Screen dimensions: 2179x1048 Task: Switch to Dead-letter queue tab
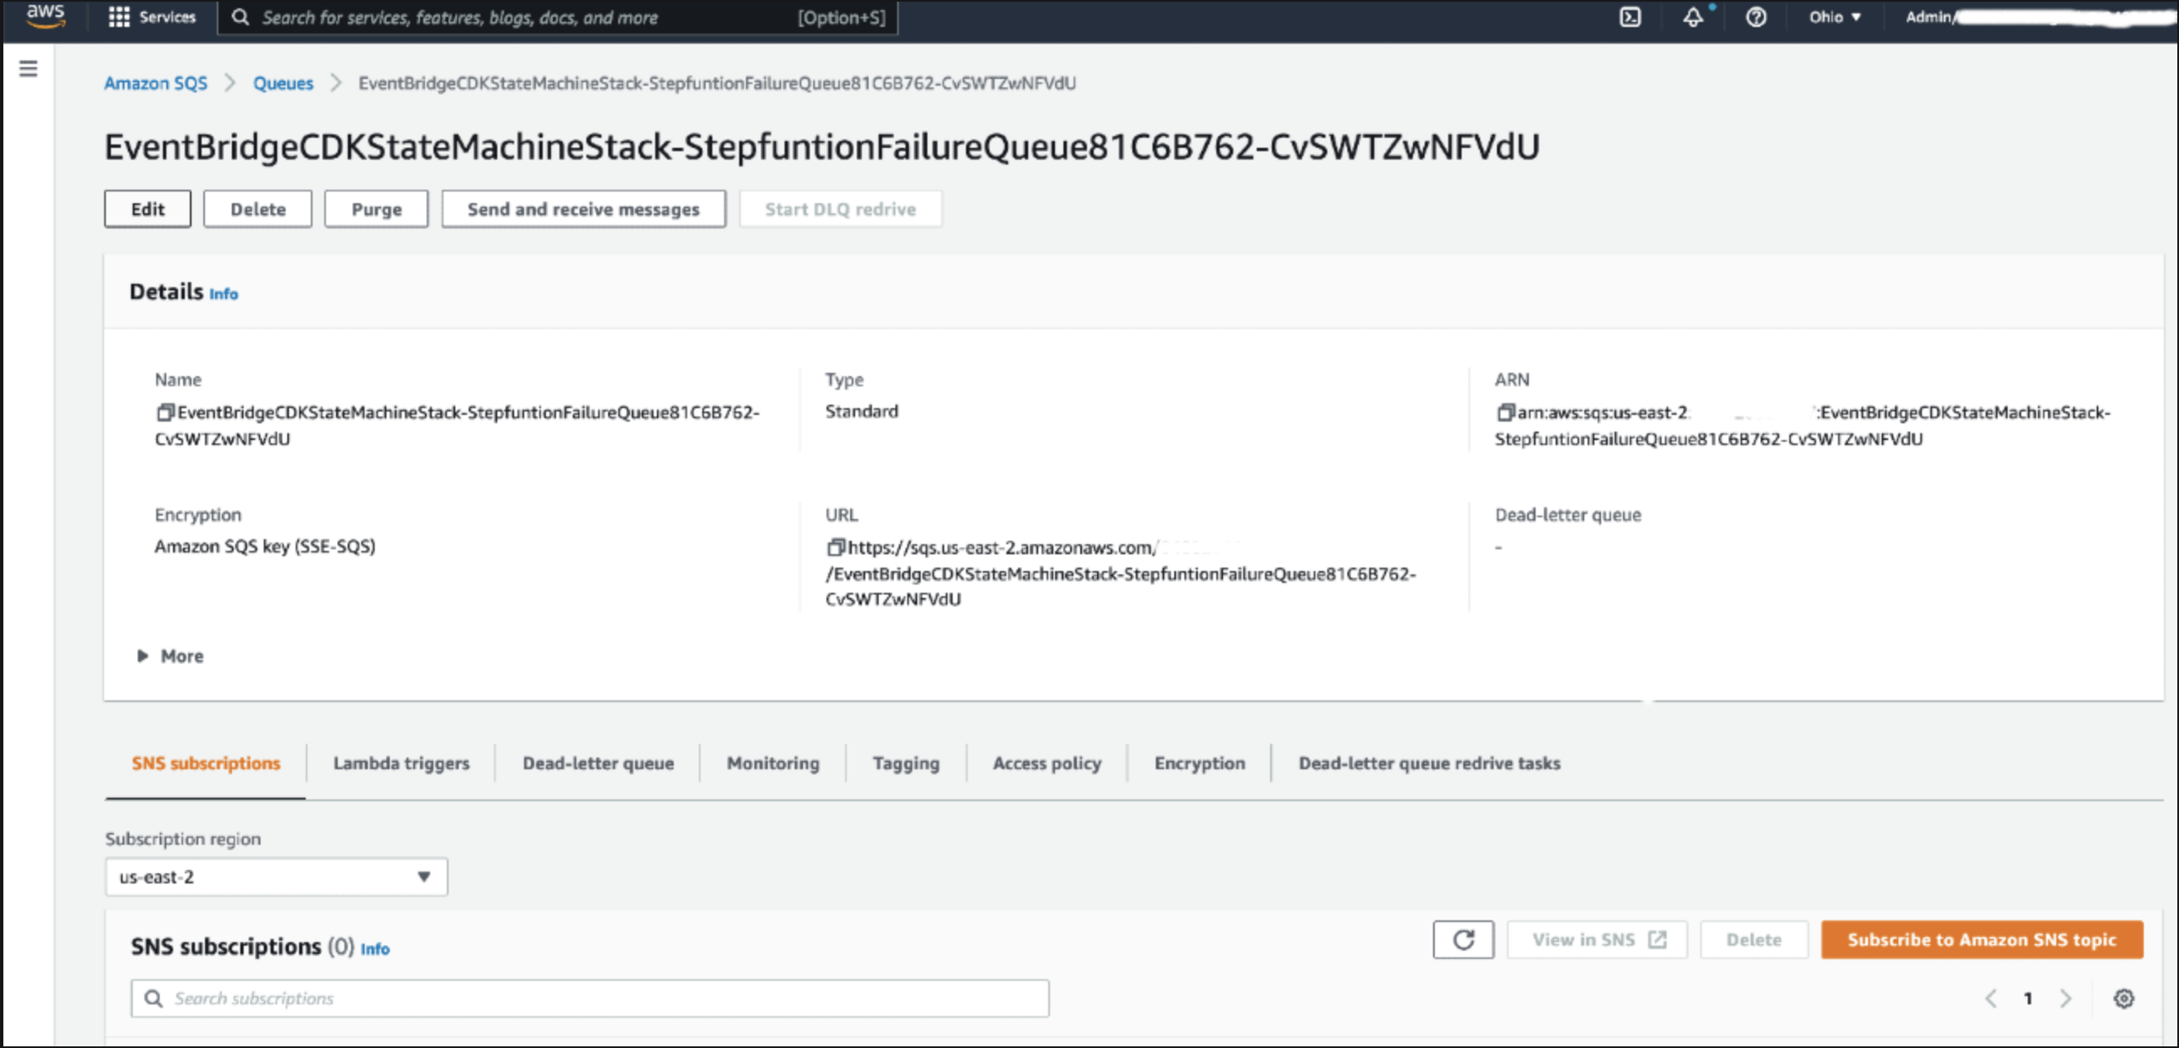coord(598,764)
